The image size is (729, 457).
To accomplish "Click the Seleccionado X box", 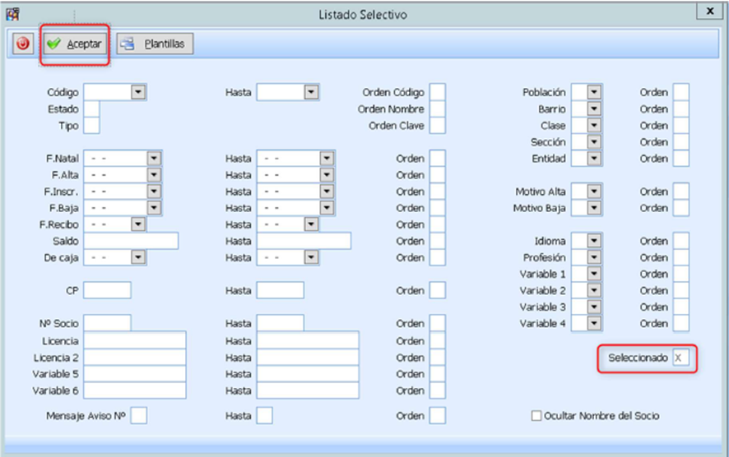I will point(680,358).
